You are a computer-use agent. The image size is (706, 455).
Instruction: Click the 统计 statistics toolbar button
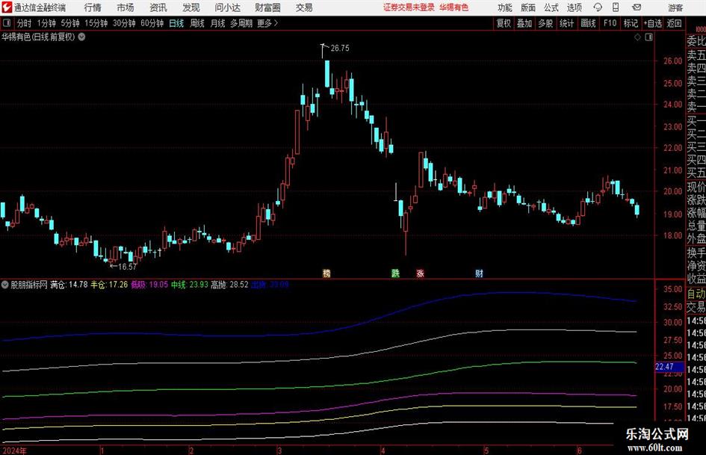[566, 23]
